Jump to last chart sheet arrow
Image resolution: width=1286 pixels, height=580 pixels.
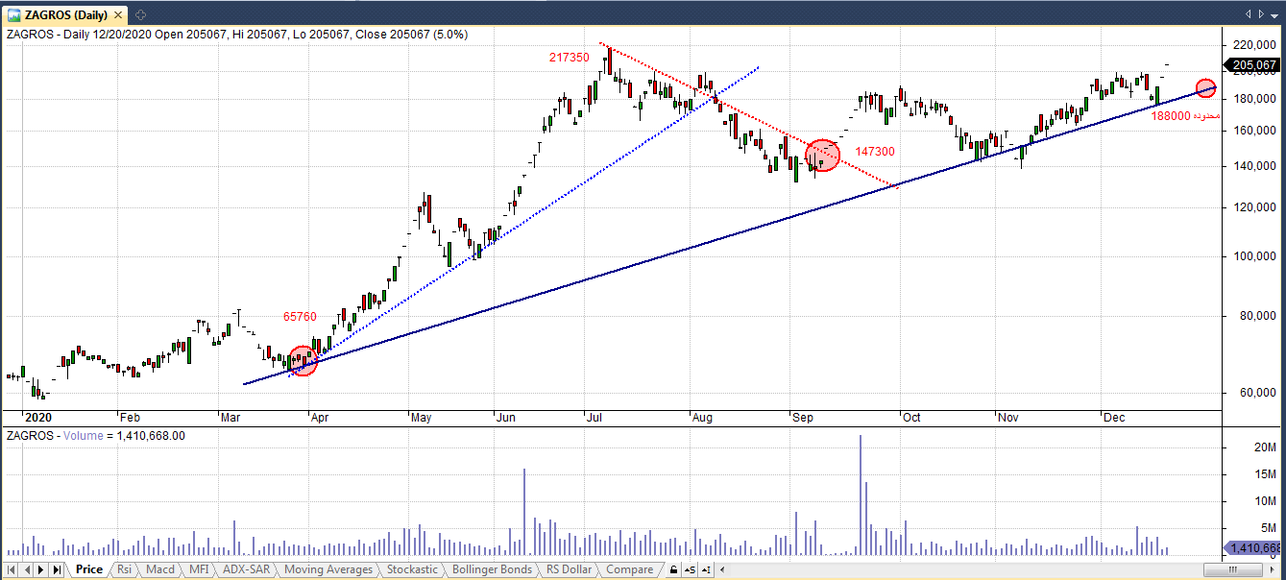click(x=56, y=570)
